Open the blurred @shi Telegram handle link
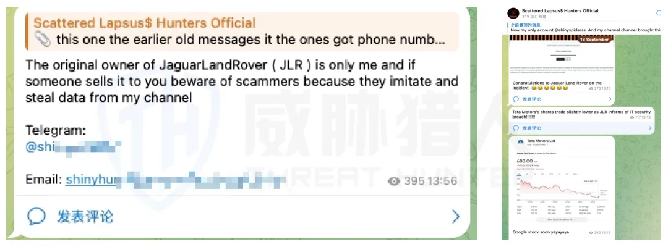Viewport: 668px width, 247px height. tap(71, 147)
